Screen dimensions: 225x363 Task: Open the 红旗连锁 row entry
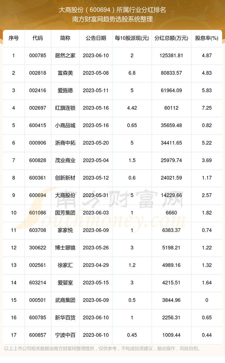pyautogui.click(x=65, y=108)
